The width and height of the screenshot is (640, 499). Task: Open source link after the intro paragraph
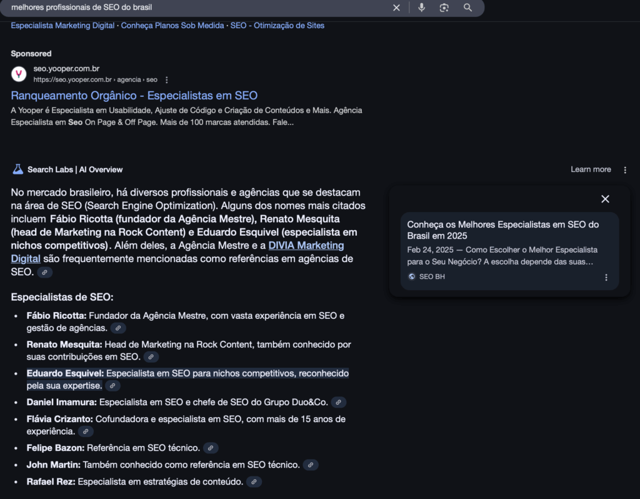tap(45, 273)
